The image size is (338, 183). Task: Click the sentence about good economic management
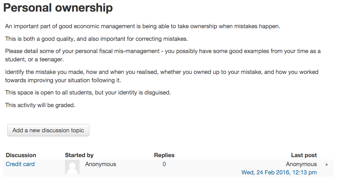[x=142, y=26]
